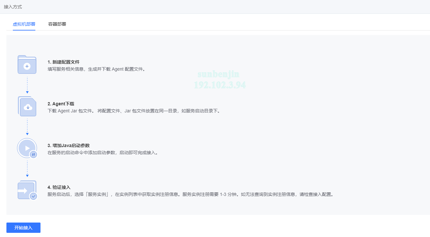Click the Agent cloud download icon
The width and height of the screenshot is (430, 237).
(27, 106)
